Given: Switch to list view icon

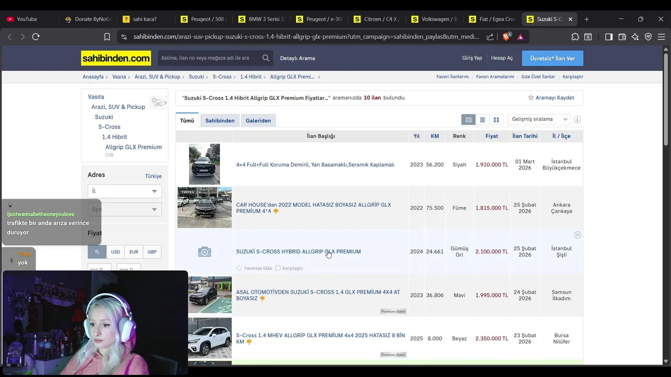Looking at the screenshot, I should pyautogui.click(x=482, y=120).
